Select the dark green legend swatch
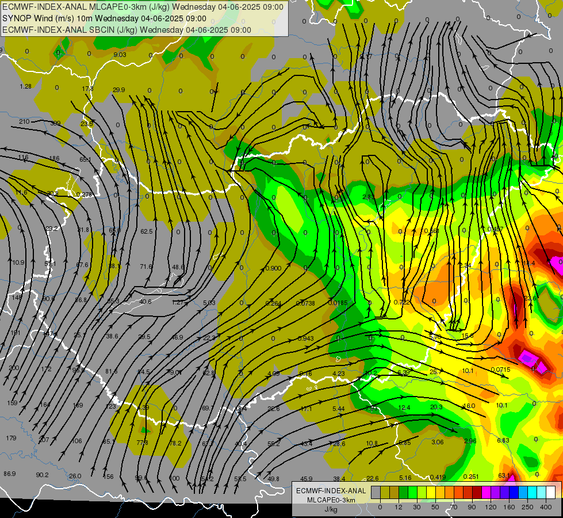The width and height of the screenshot is (563, 518). 403,493
